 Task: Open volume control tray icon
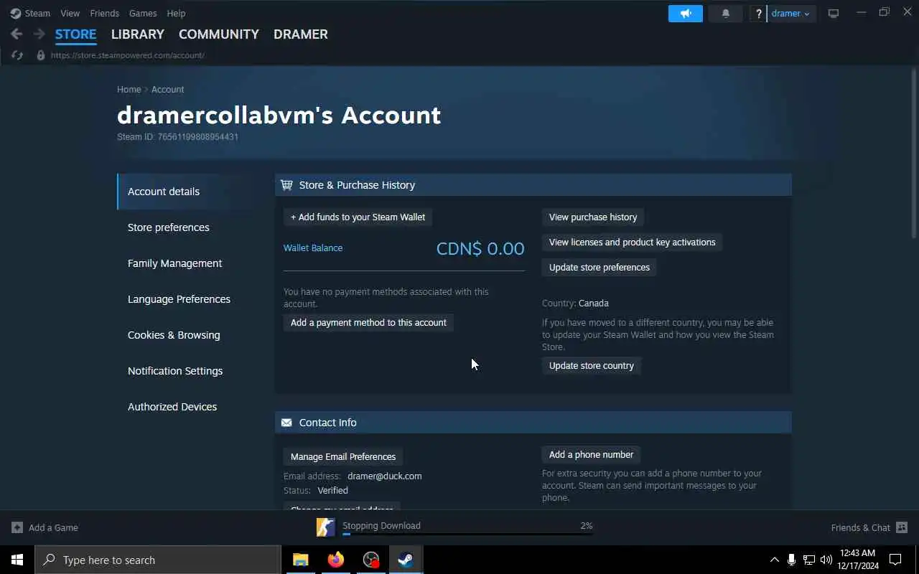tap(826, 560)
